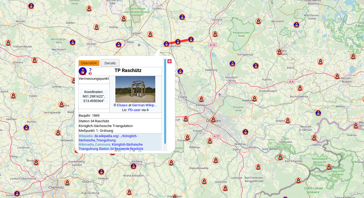Open the Raschütz station photo thumbnail
The width and height of the screenshot is (364, 198).
point(135,89)
